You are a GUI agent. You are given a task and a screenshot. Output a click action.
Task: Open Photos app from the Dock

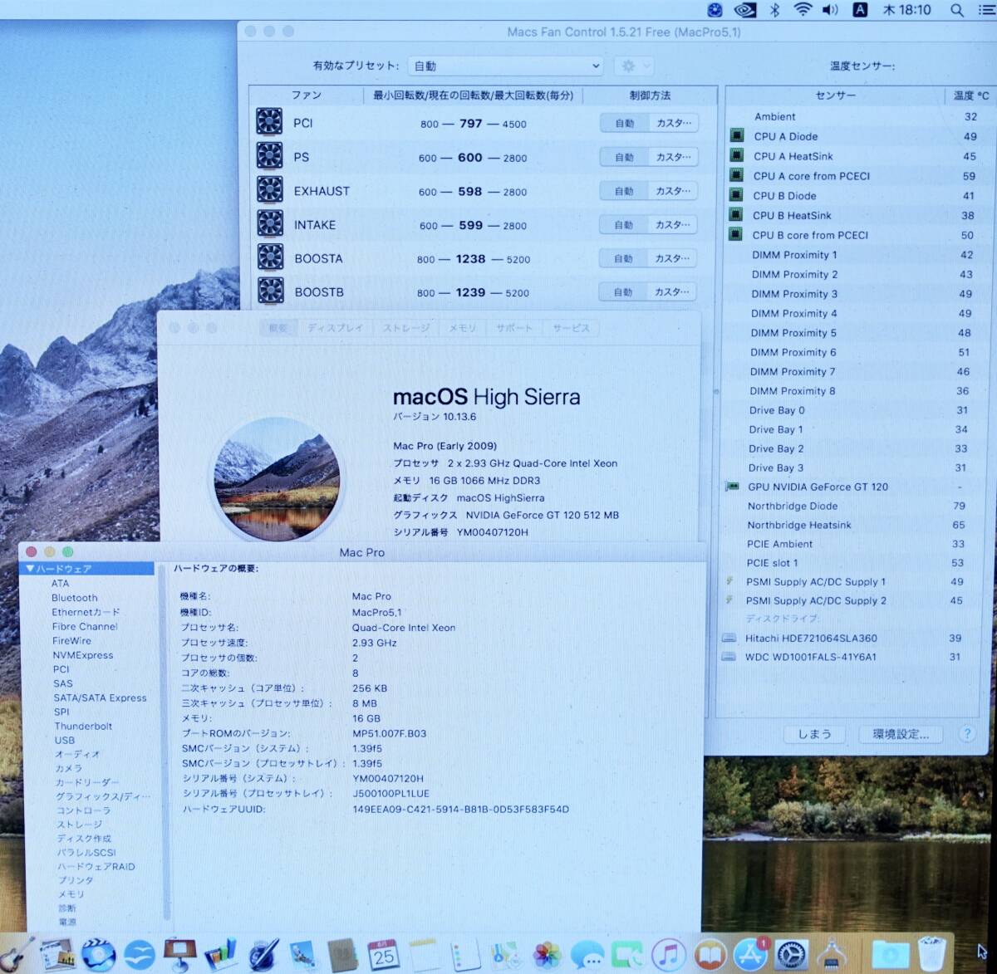[x=547, y=955]
